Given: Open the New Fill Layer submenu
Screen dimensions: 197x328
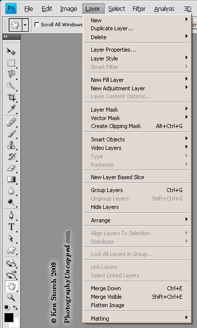Looking at the screenshot, I should pos(137,80).
